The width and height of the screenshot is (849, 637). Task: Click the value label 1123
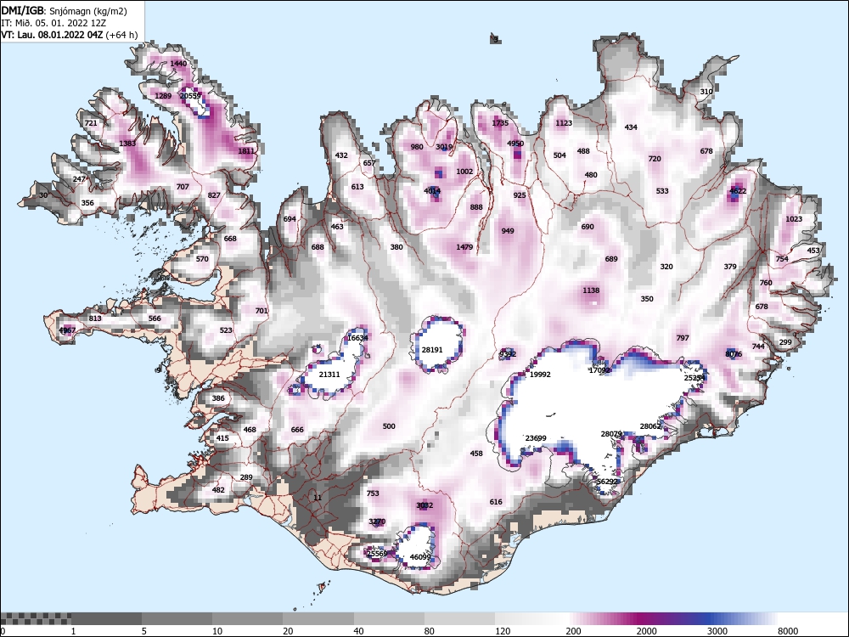tap(564, 123)
